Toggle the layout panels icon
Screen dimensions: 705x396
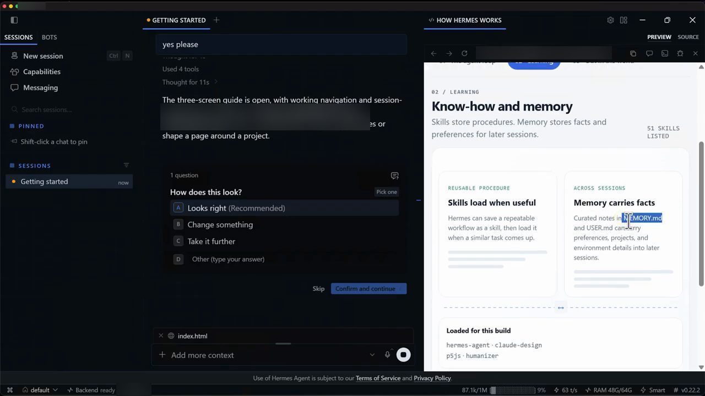[623, 20]
